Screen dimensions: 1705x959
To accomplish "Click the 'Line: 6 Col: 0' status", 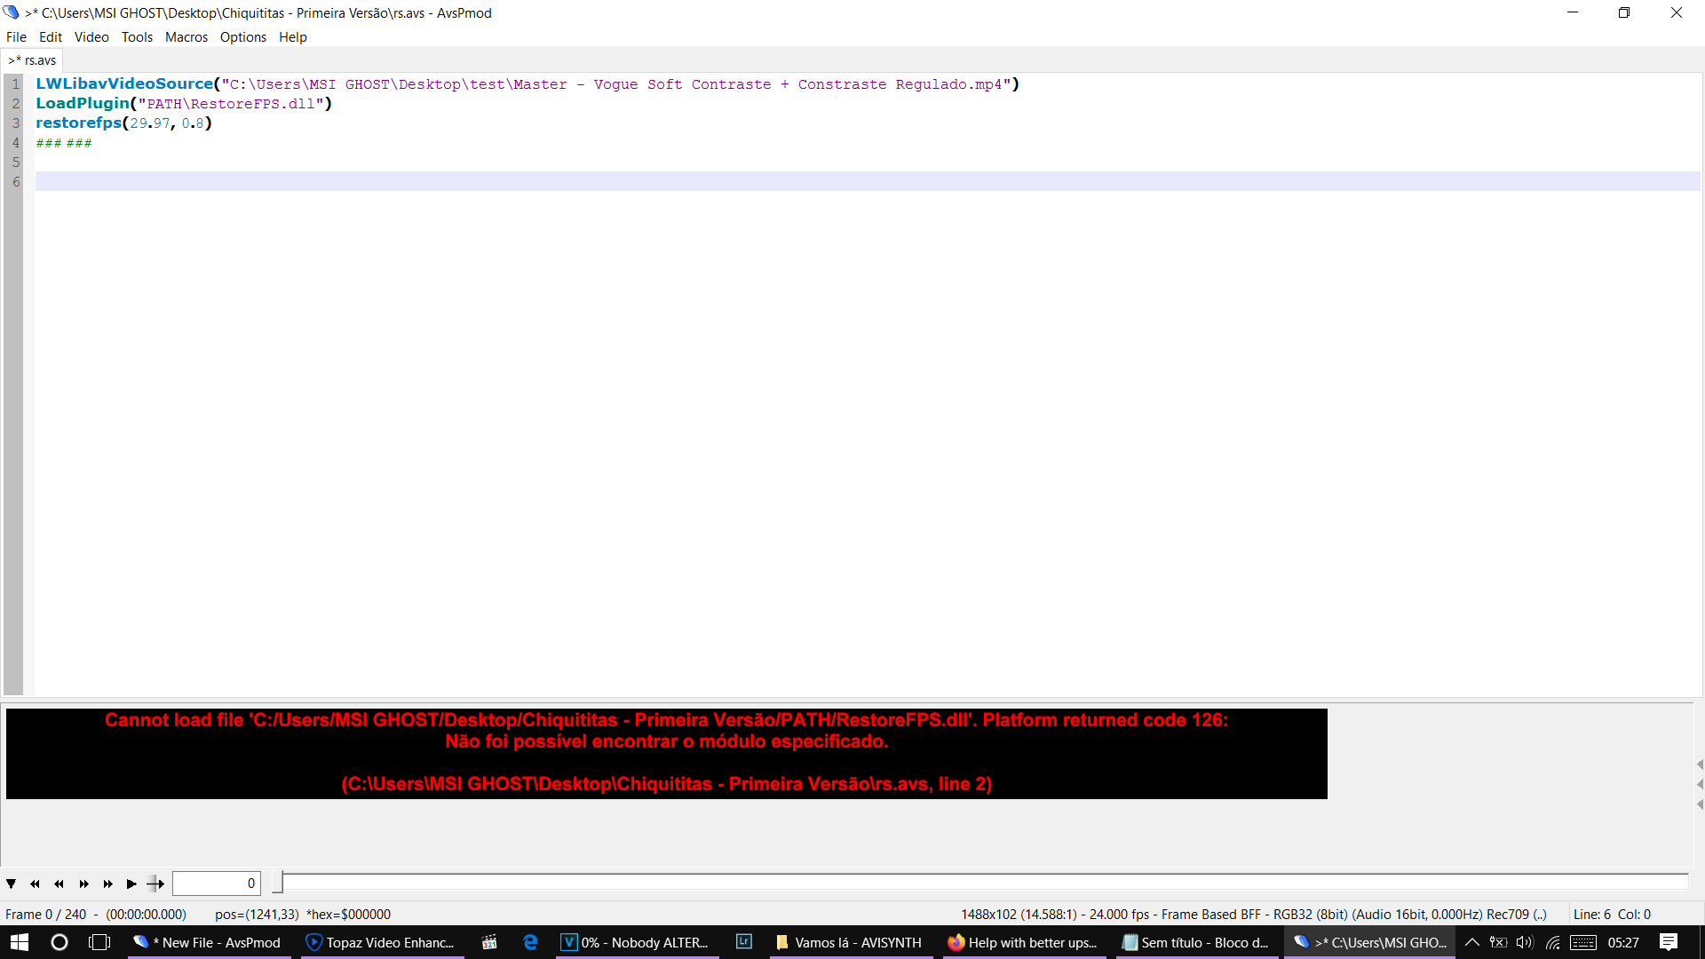I will click(x=1612, y=915).
